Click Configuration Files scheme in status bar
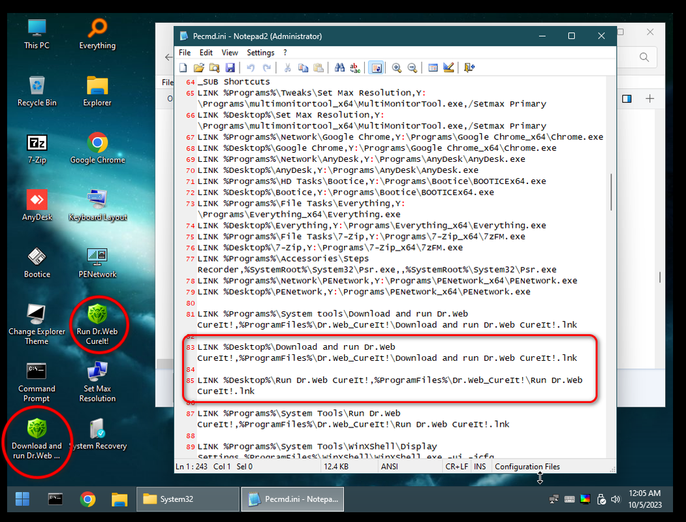This screenshot has height=522, width=686. pyautogui.click(x=527, y=467)
